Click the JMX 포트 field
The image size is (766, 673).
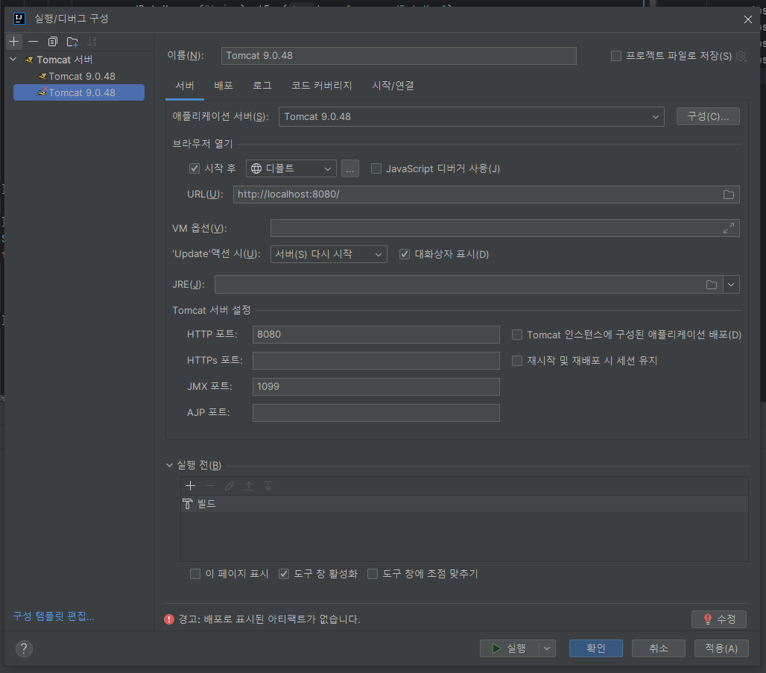(376, 387)
